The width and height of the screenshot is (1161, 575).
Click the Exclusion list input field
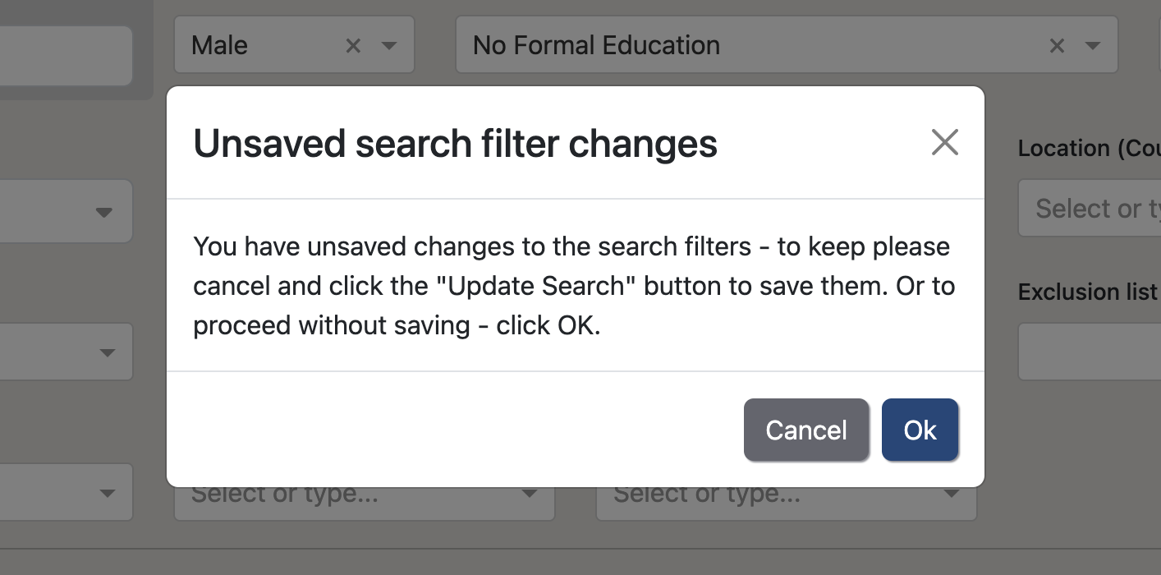1092,352
